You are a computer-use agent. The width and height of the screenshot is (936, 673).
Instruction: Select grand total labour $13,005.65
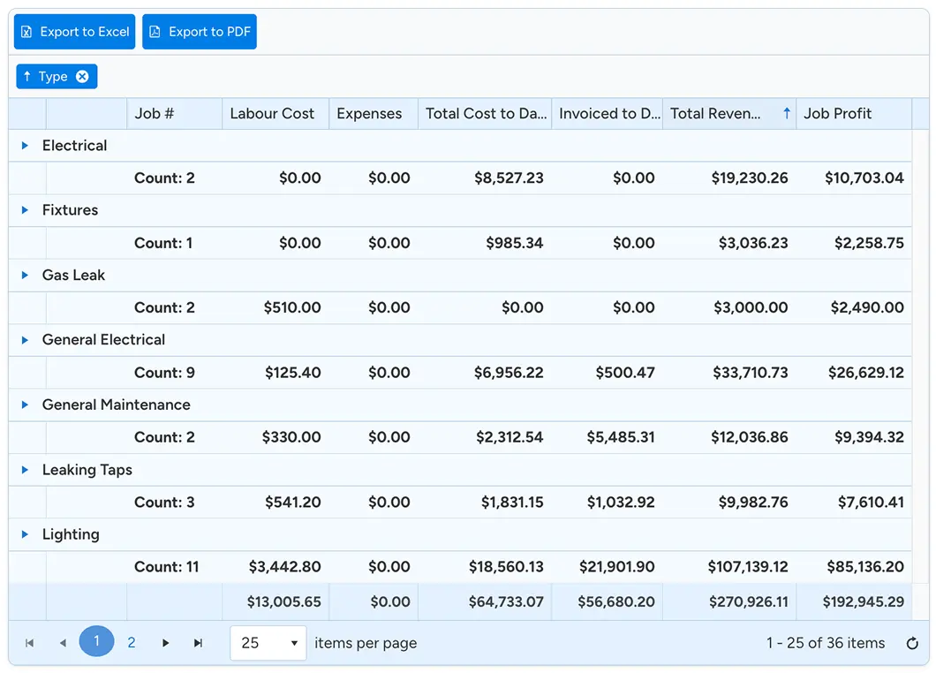coord(284,602)
